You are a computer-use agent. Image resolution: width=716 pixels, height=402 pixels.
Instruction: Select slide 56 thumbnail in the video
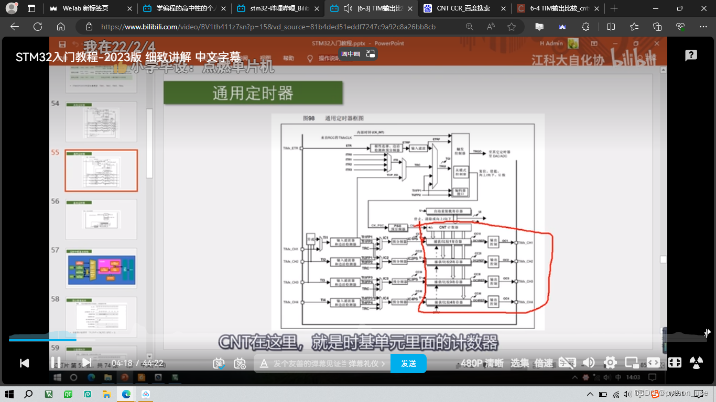[101, 219]
